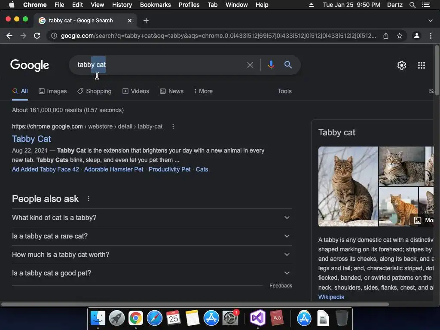440x330 pixels.
Task: Open search Tools
Action: click(284, 91)
